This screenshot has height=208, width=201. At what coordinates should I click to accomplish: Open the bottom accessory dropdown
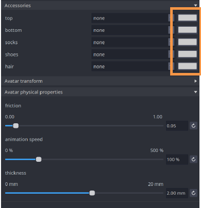[133, 30]
